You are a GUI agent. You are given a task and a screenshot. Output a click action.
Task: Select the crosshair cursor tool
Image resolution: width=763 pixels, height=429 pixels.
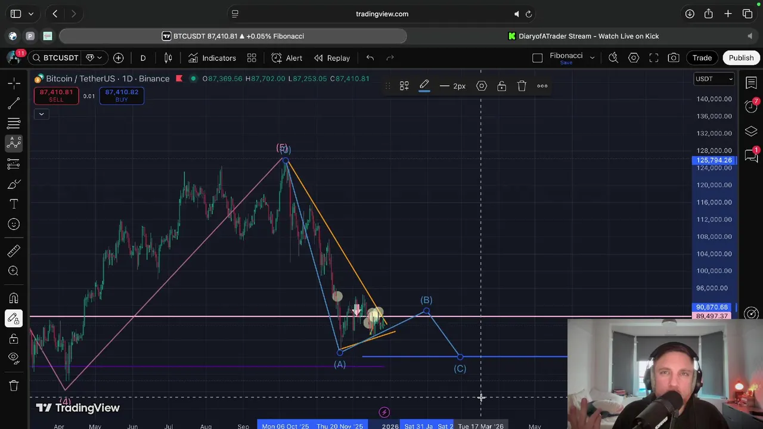point(14,83)
